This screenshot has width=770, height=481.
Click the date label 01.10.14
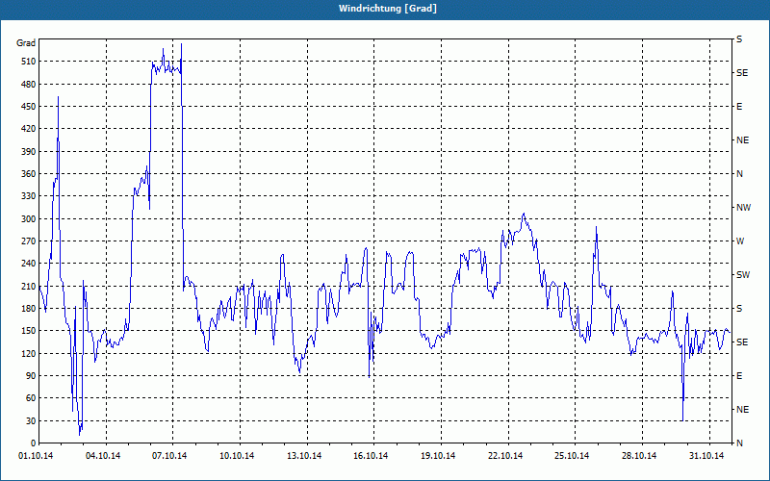click(36, 456)
